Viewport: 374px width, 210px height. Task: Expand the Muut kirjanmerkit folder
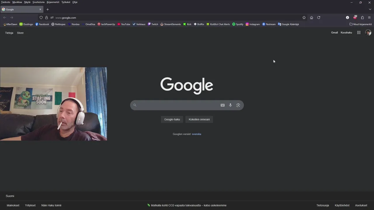pyautogui.click(x=361, y=24)
